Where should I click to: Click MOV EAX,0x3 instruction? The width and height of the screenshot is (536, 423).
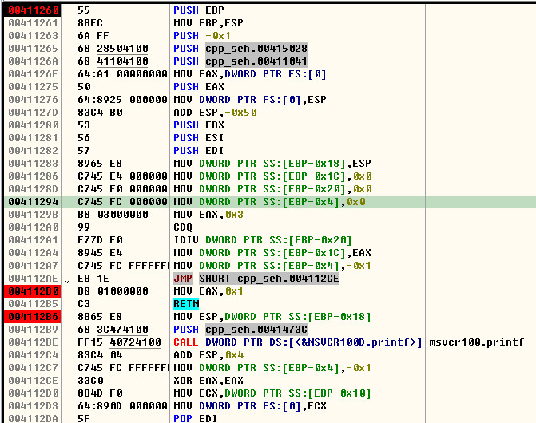point(208,215)
